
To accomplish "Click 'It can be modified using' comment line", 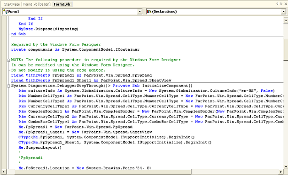I will pos(73,65).
